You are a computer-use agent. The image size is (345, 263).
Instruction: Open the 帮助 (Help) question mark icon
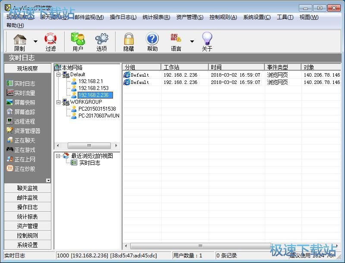coord(152,42)
